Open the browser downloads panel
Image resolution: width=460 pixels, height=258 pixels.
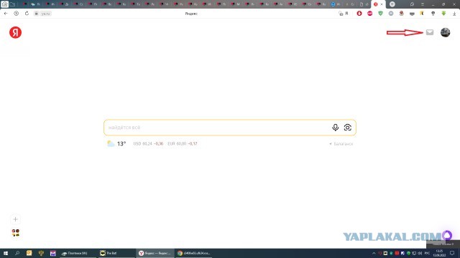pos(454,14)
